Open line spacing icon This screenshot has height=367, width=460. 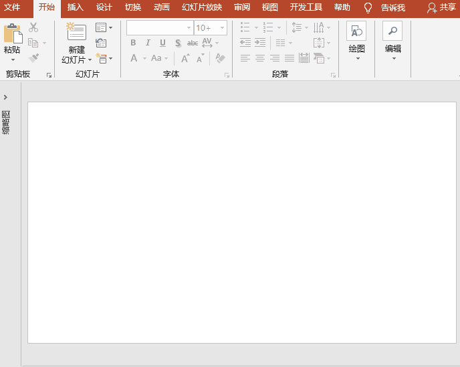point(297,27)
